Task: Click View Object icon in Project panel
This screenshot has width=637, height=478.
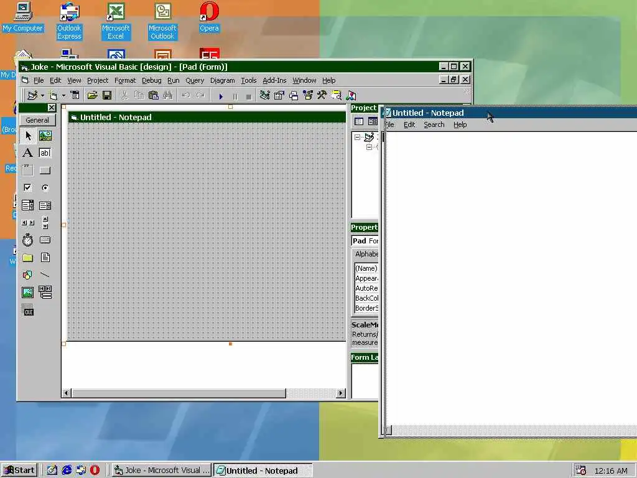Action: click(x=373, y=121)
